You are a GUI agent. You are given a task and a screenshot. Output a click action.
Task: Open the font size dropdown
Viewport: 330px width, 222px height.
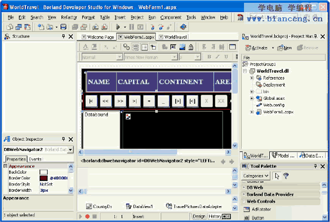(x=197, y=57)
